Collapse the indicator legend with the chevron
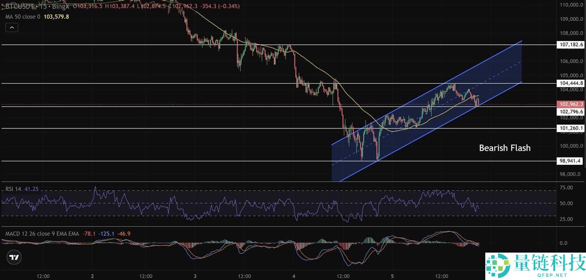Viewport: 586px width, 280px height. point(12,27)
